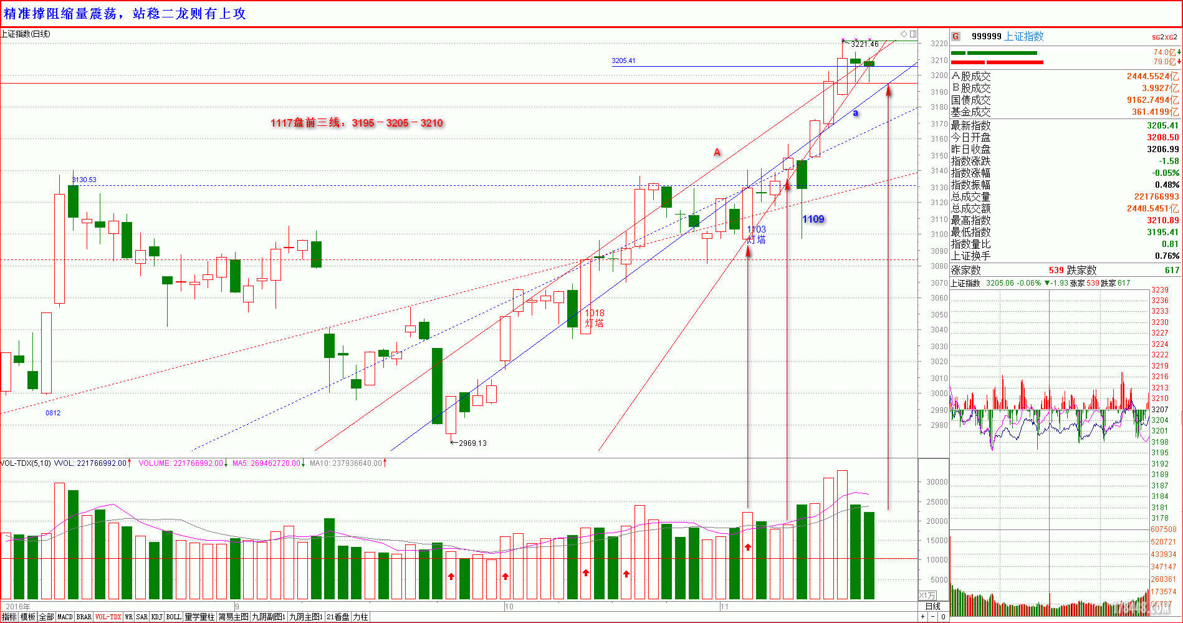Switch to the BRAR indicator tab
The image size is (1183, 623).
pyautogui.click(x=84, y=617)
